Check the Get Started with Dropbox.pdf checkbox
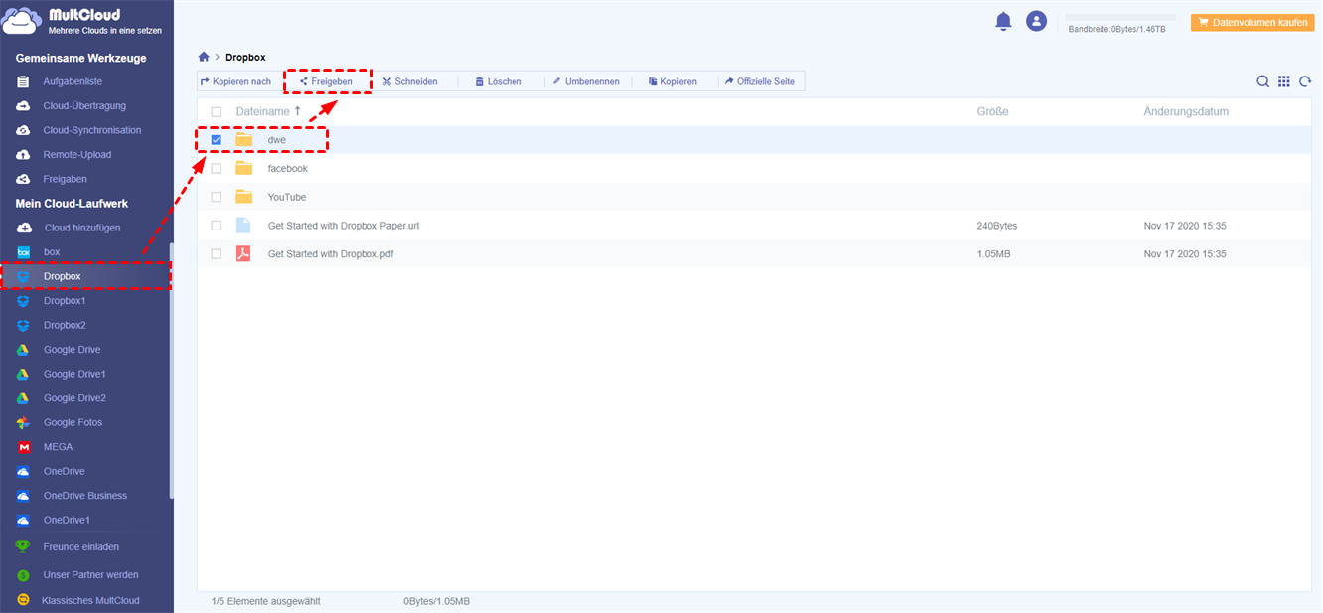 point(217,254)
